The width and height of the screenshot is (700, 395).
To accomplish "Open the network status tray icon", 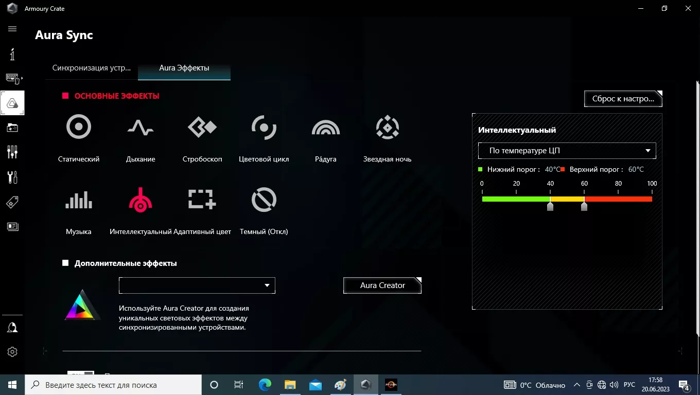I will click(x=602, y=385).
